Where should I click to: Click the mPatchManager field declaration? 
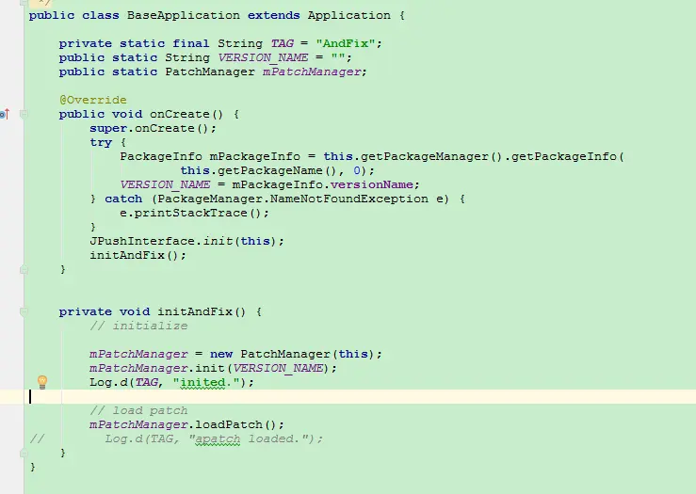[312, 72]
